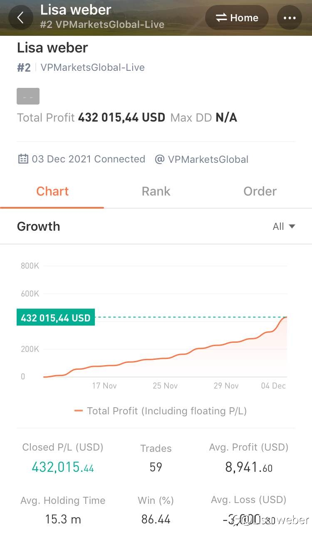Tap the 04 Dec point on growth chart
Viewport: 312px width, 538px height.
[273, 386]
